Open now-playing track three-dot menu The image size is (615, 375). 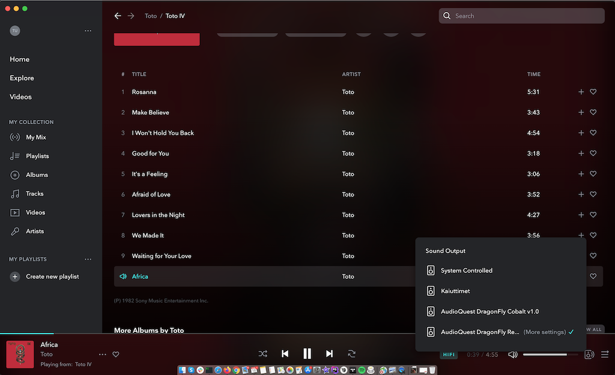[102, 354]
